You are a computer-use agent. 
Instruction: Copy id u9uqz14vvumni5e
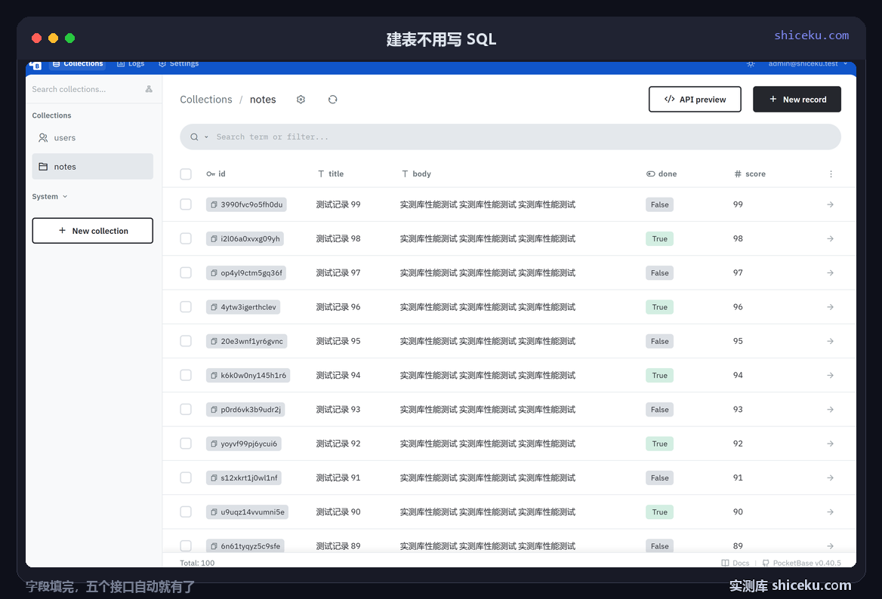(214, 512)
